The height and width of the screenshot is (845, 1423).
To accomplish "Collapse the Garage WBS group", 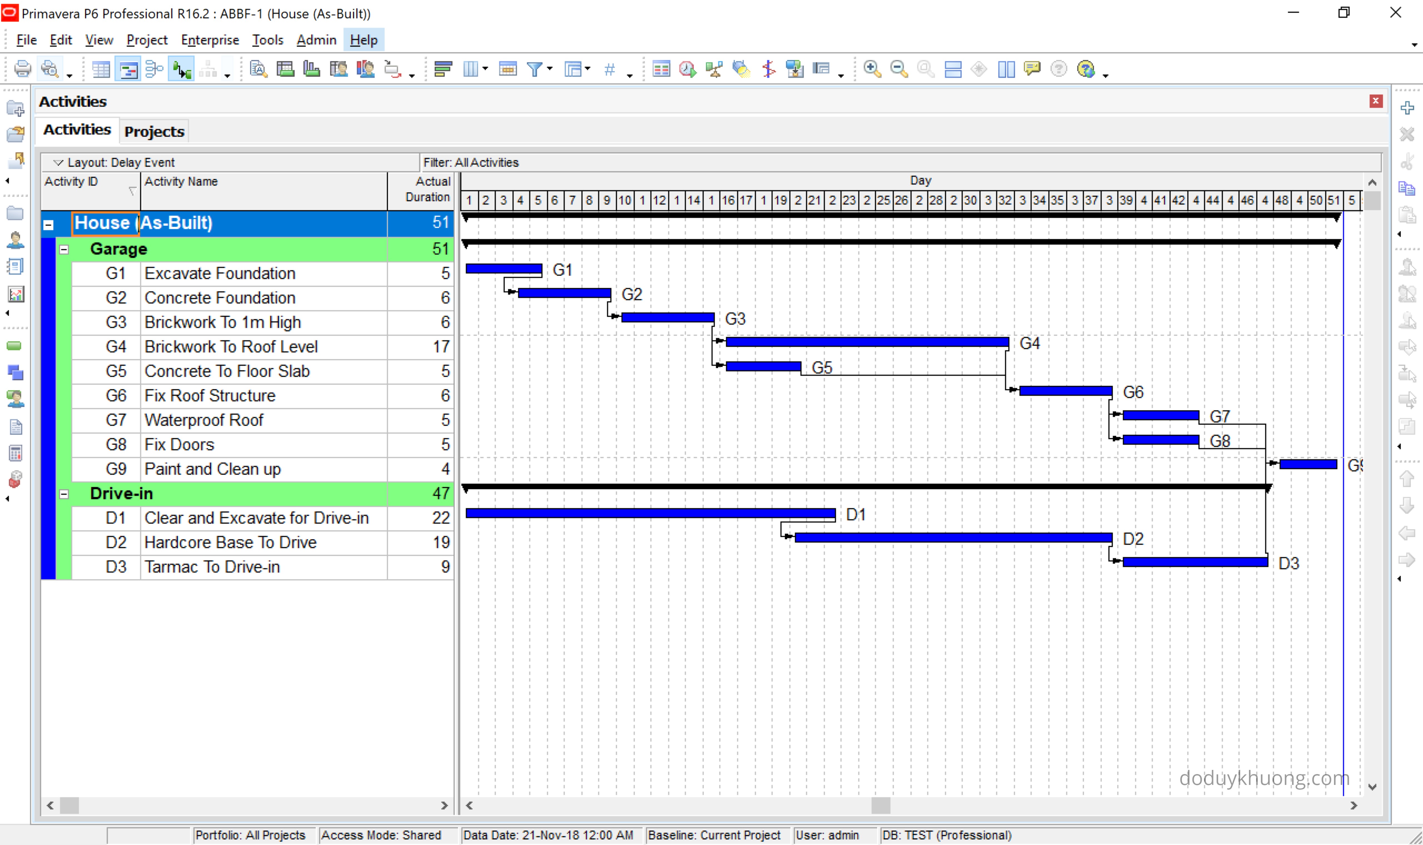I will [64, 249].
